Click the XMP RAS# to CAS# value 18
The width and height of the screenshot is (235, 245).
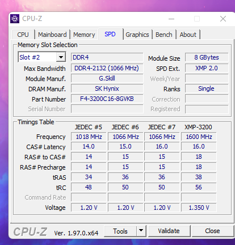(199, 157)
